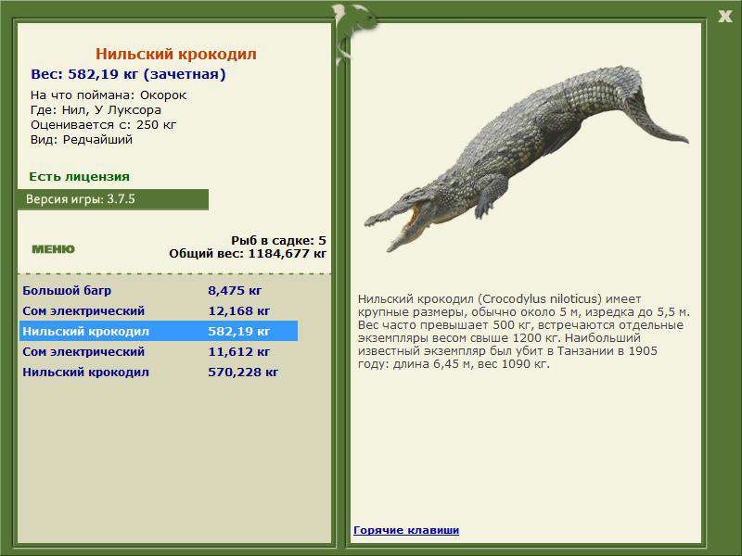Image resolution: width=742 pixels, height=556 pixels.
Task: Click Общий вес: 1184,677 кг total
Action: point(248,253)
